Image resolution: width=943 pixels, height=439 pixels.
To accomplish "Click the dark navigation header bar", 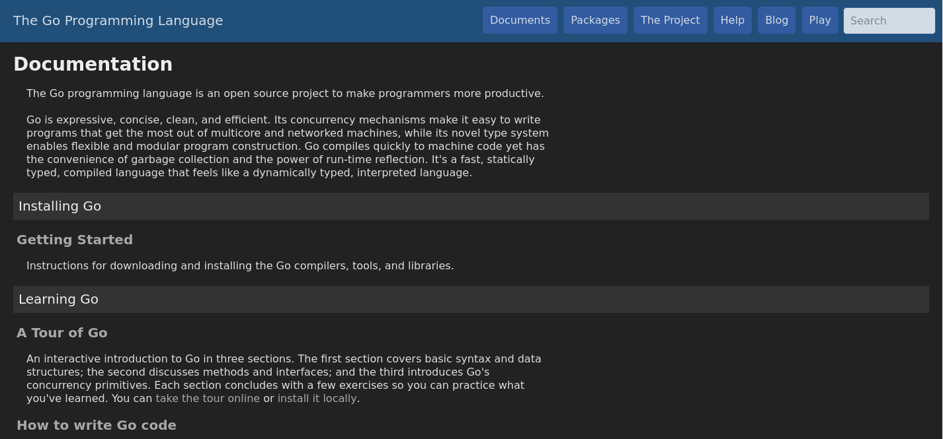I will pyautogui.click(x=331, y=20).
